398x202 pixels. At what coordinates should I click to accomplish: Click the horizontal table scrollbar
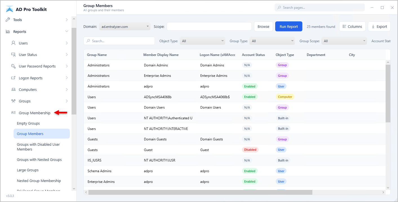tap(200, 192)
